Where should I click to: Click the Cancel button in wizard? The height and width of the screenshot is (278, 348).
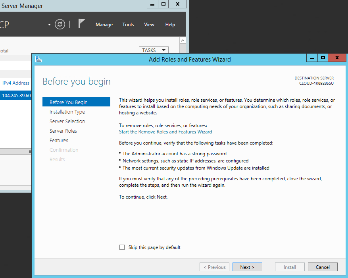[x=323, y=267]
